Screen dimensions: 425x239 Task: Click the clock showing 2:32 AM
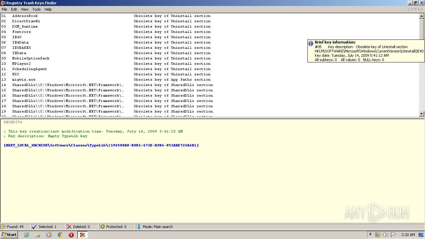[x=408, y=235]
